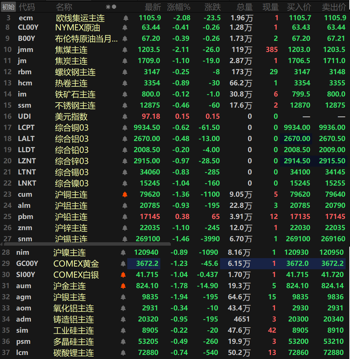350x359 pixels.
Task: Click the 代码 column header
Action: (27, 7)
